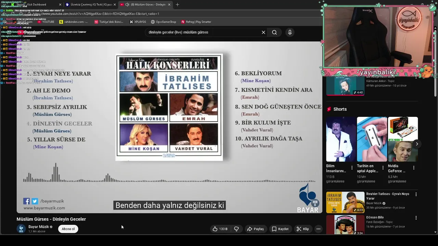
Task: Open options menu for Eyvah Neye Yarar
Action: pos(416,194)
